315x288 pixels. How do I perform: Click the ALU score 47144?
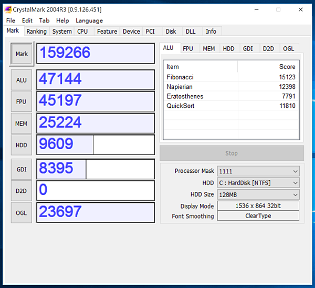pyautogui.click(x=96, y=80)
